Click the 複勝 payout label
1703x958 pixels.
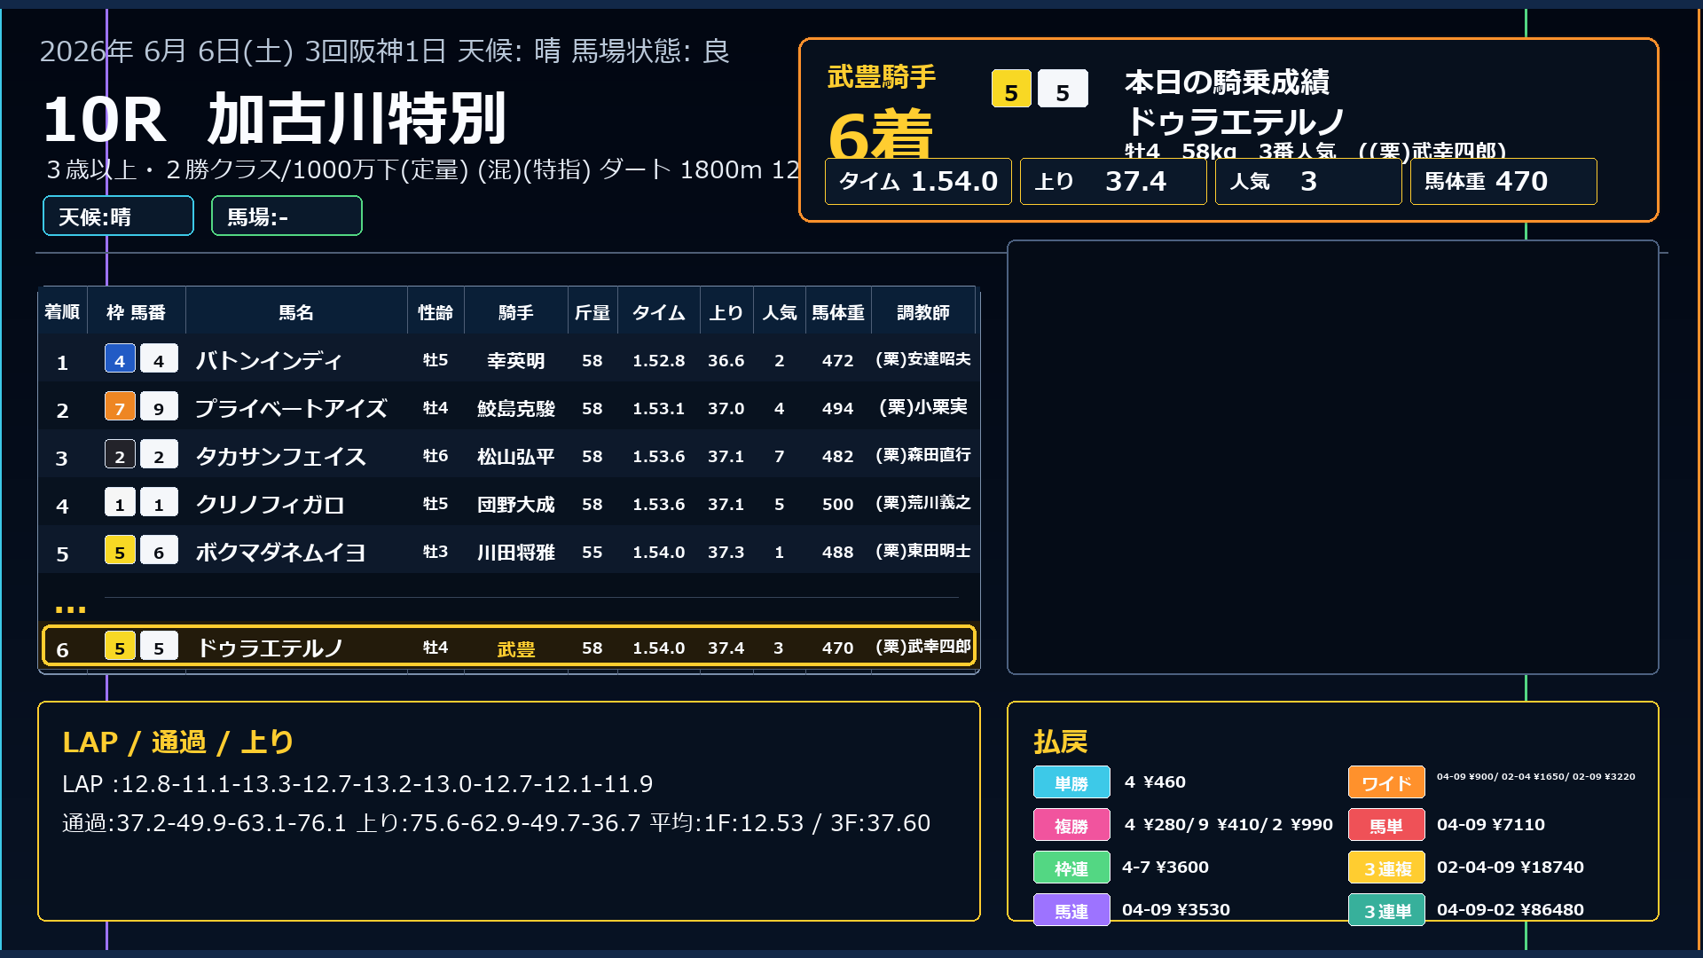point(1071,825)
